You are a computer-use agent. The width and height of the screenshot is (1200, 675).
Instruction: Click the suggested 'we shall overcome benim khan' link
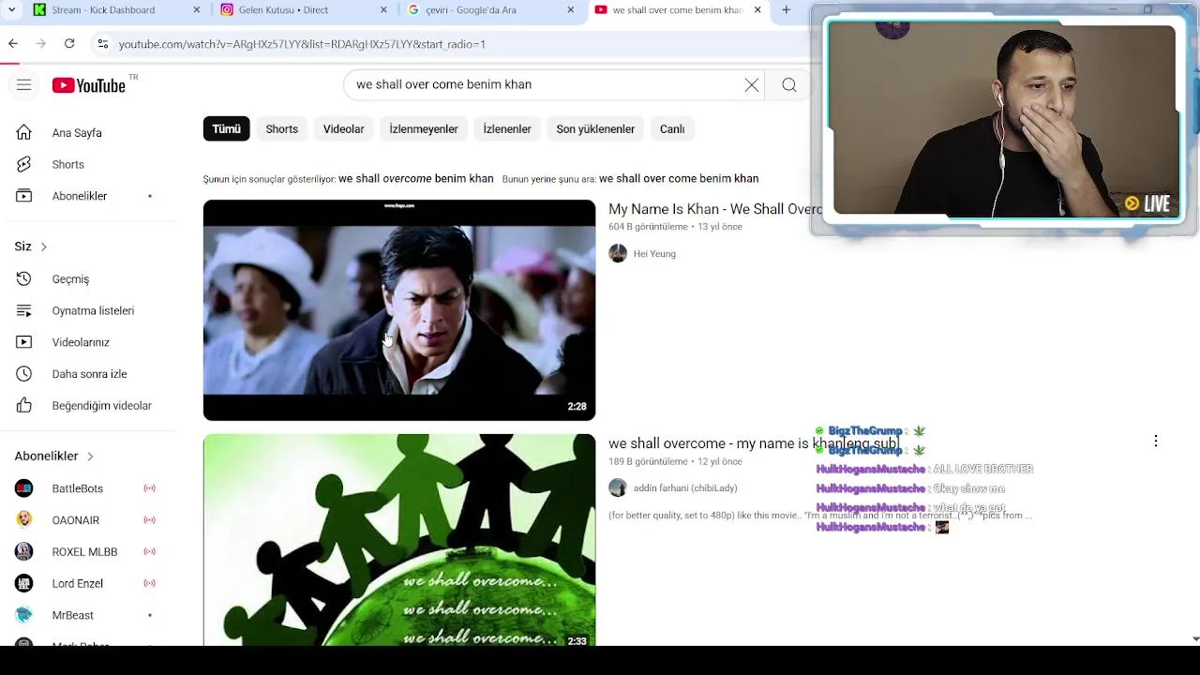415,178
